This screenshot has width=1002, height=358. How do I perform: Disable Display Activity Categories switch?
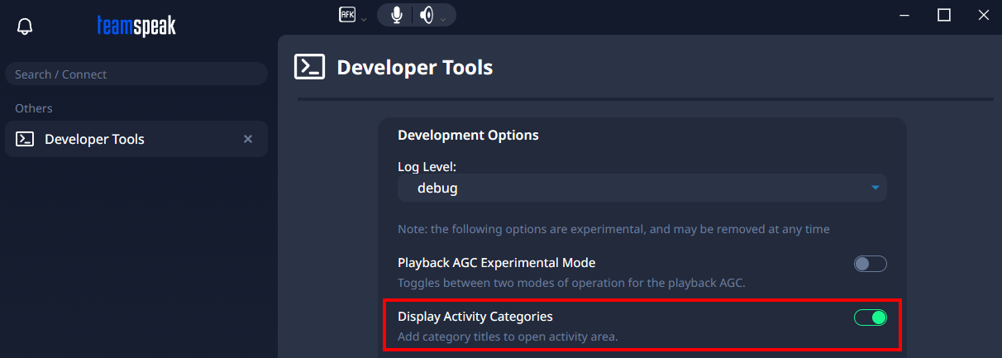[x=870, y=317]
